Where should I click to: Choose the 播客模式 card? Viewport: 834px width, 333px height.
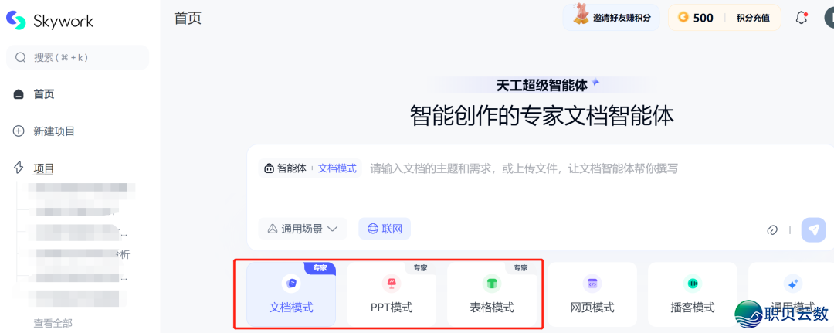(x=693, y=294)
